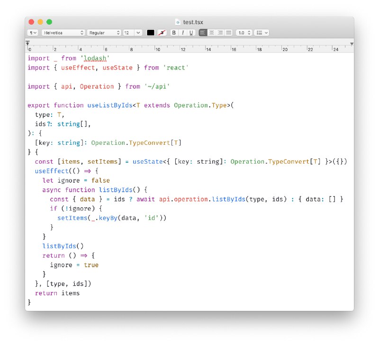Image resolution: width=379 pixels, height=344 pixels.
Task: Click the text background color strikethrough icon
Action: point(162,33)
